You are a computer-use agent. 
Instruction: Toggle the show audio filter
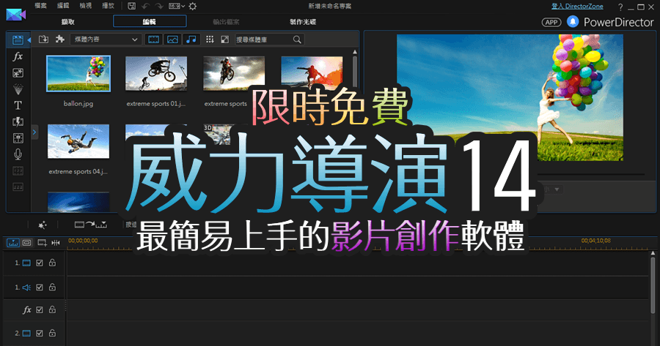[191, 40]
